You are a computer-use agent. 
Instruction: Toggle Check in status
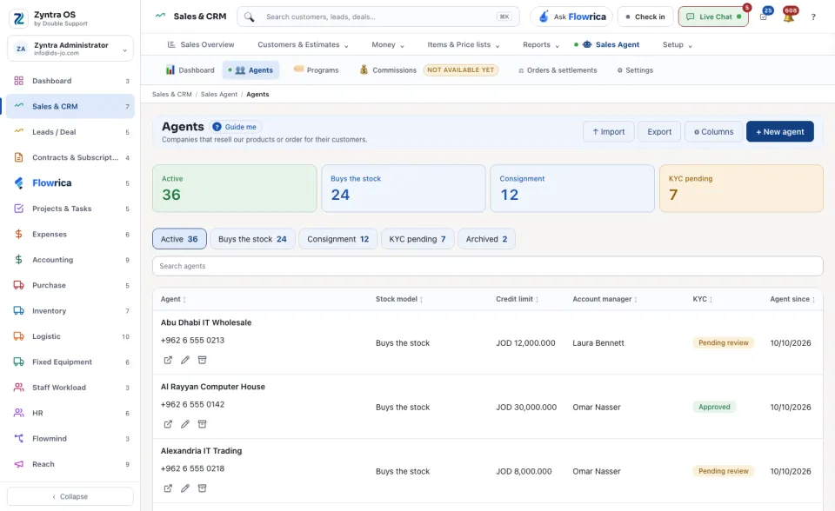click(645, 17)
